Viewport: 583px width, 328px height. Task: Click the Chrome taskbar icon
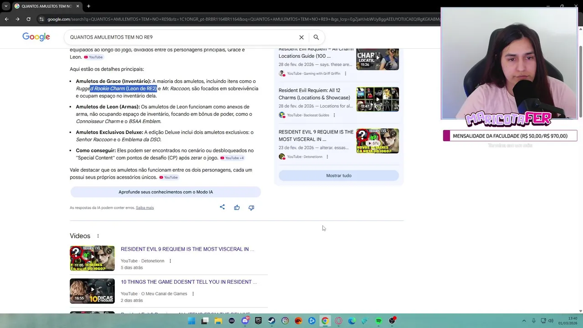point(325,321)
